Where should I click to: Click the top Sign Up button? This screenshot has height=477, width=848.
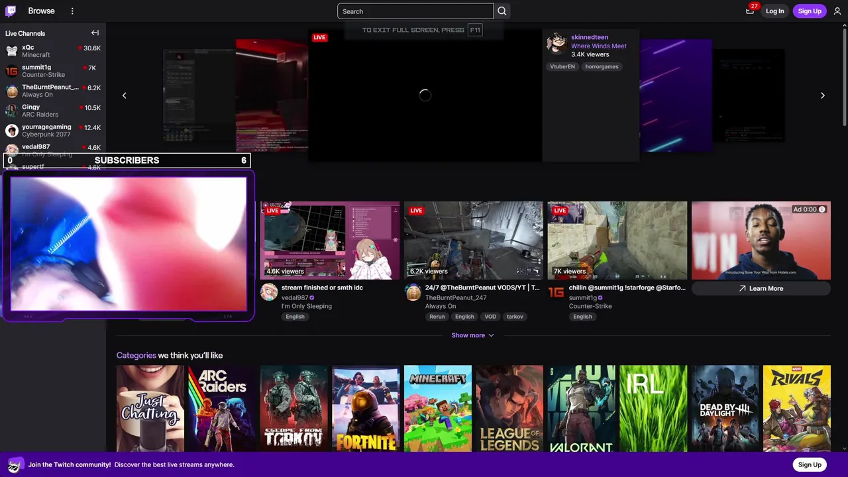[x=810, y=11]
